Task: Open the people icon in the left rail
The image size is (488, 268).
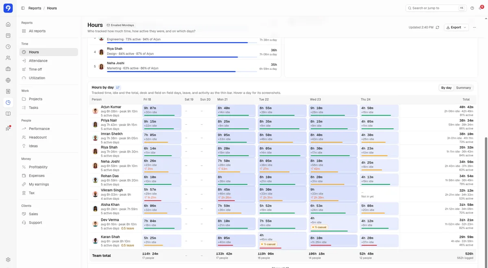Action: (x=8, y=58)
